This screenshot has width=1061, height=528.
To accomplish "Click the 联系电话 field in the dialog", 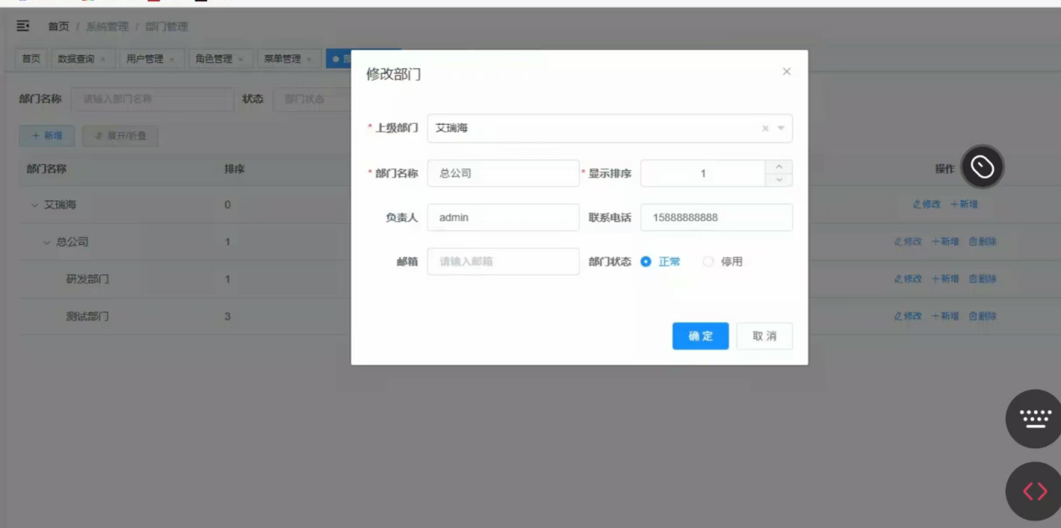I will (x=716, y=217).
